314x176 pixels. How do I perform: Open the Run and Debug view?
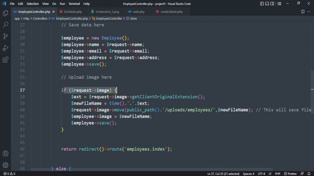tap(5, 48)
